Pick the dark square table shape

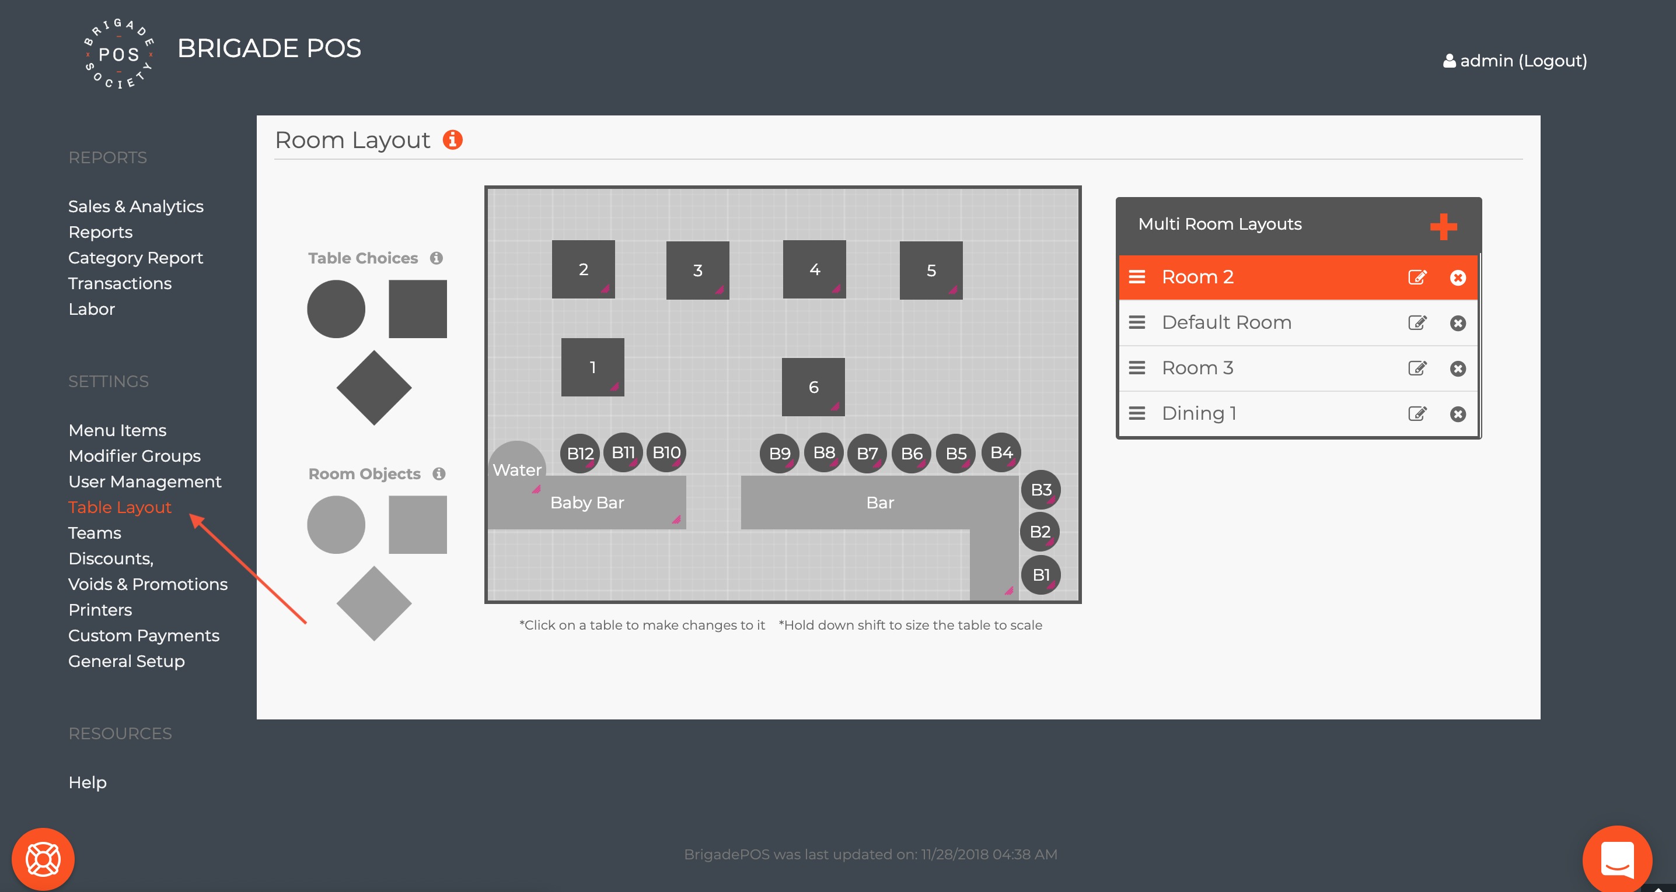coord(418,310)
